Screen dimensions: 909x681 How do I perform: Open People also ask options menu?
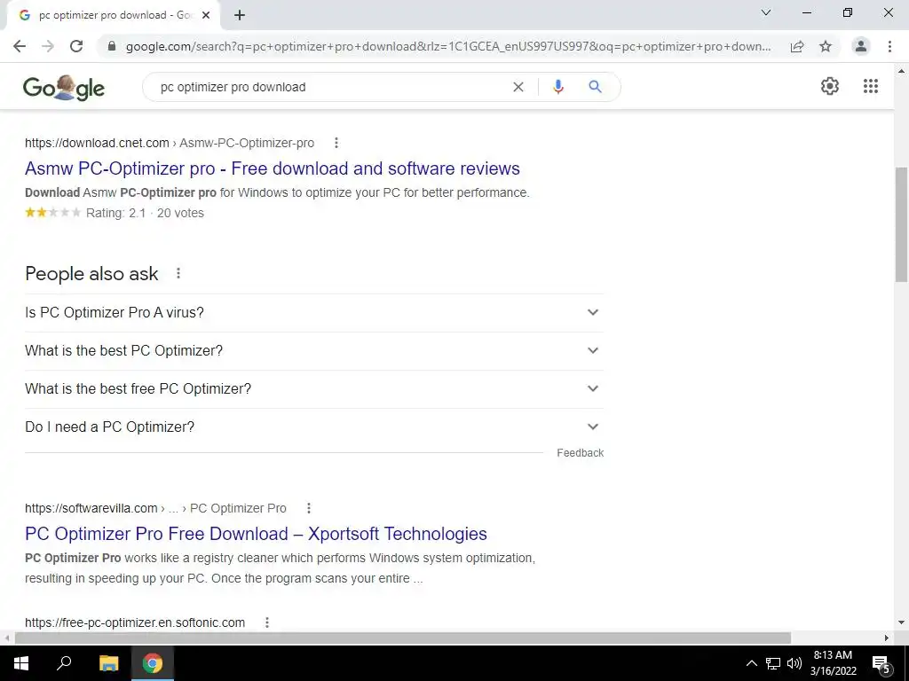click(178, 273)
